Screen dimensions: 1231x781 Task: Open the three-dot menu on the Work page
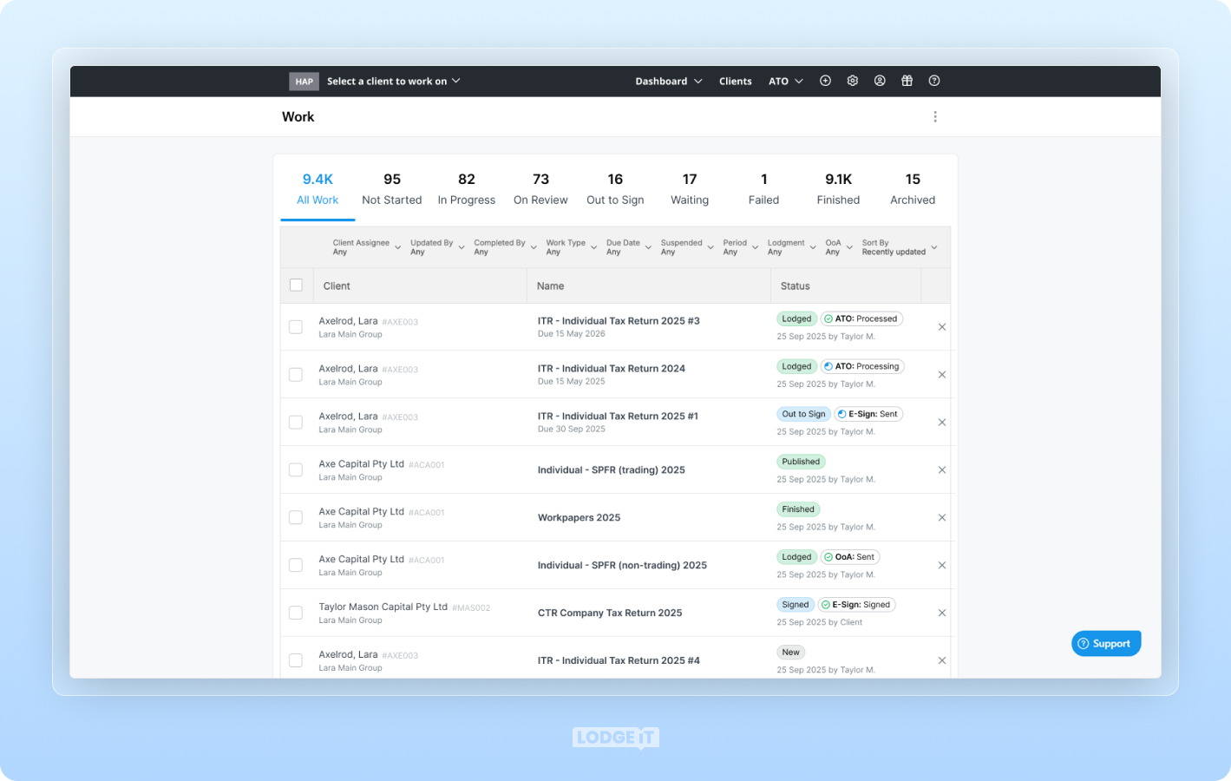pos(935,116)
